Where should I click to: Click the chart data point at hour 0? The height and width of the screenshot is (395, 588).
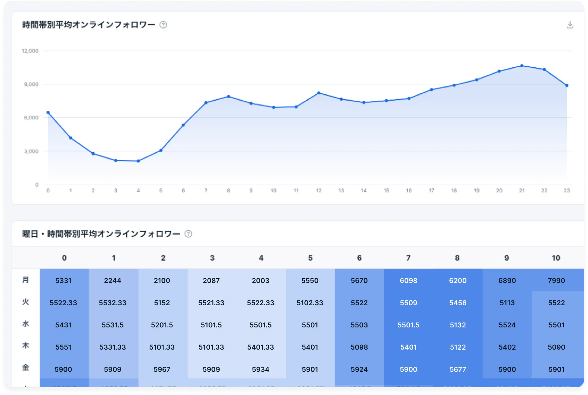(48, 113)
